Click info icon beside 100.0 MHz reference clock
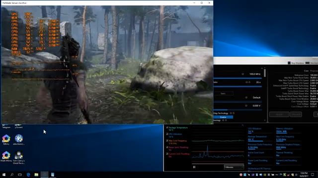 243,74
